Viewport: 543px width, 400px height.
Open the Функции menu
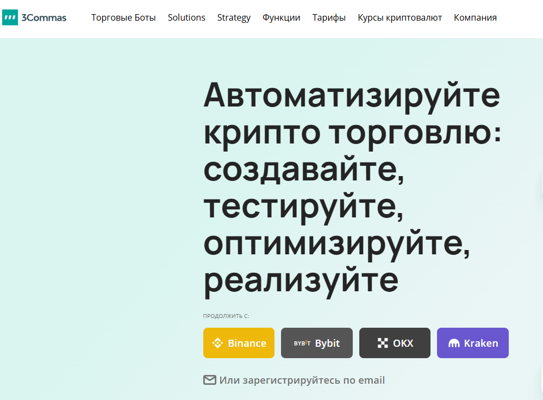(x=281, y=17)
